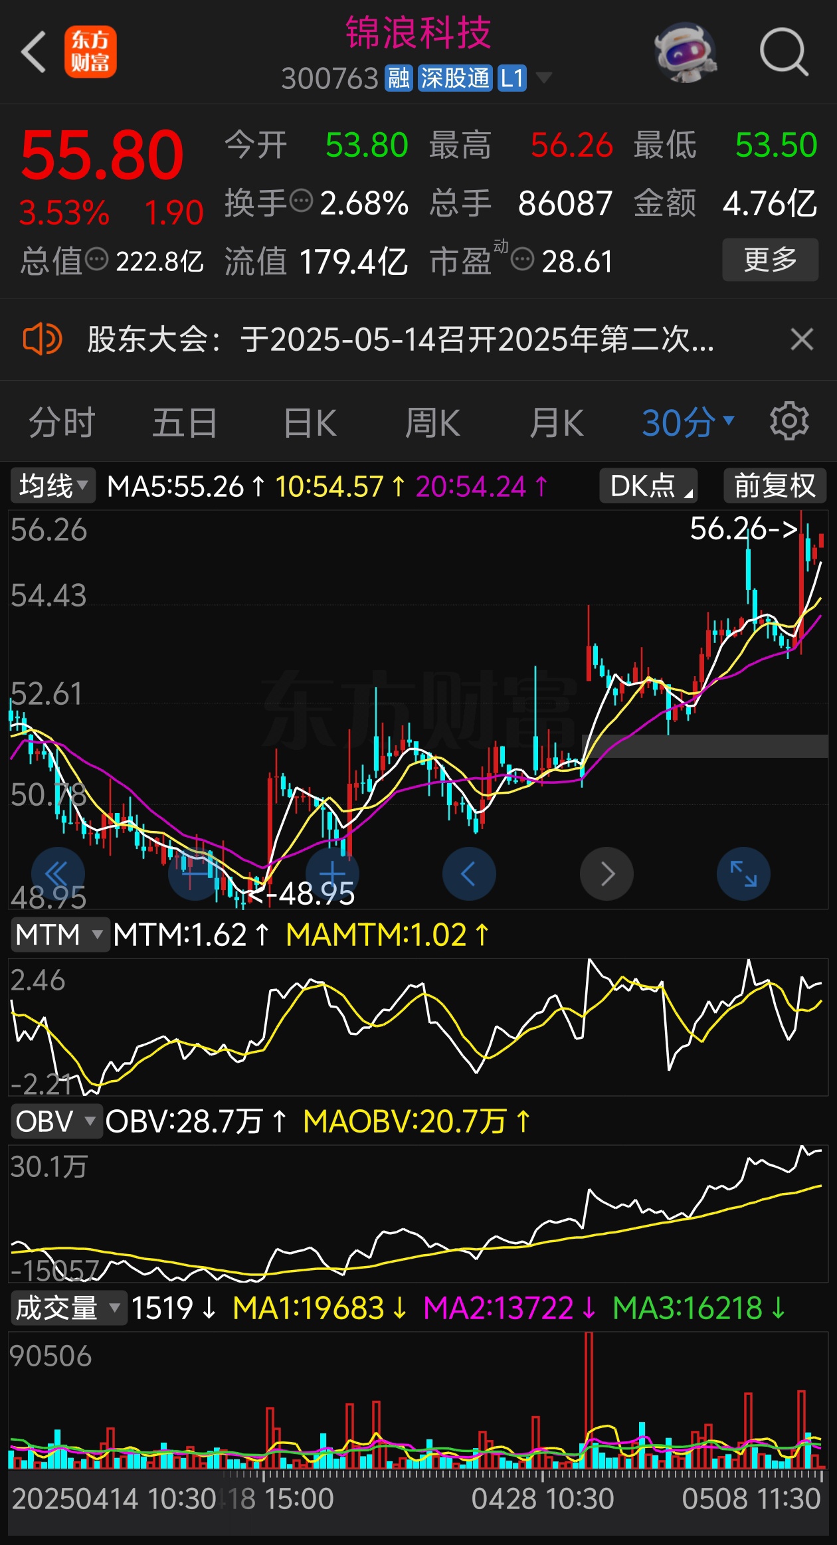Viewport: 837px width, 1545px height.
Task: Expand chart to fullscreen icon
Action: click(743, 874)
